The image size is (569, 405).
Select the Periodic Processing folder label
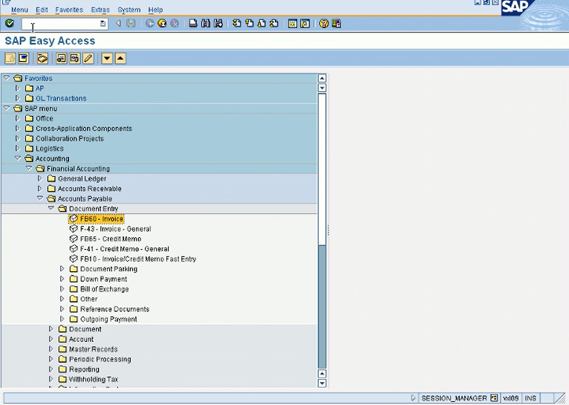pyautogui.click(x=100, y=359)
